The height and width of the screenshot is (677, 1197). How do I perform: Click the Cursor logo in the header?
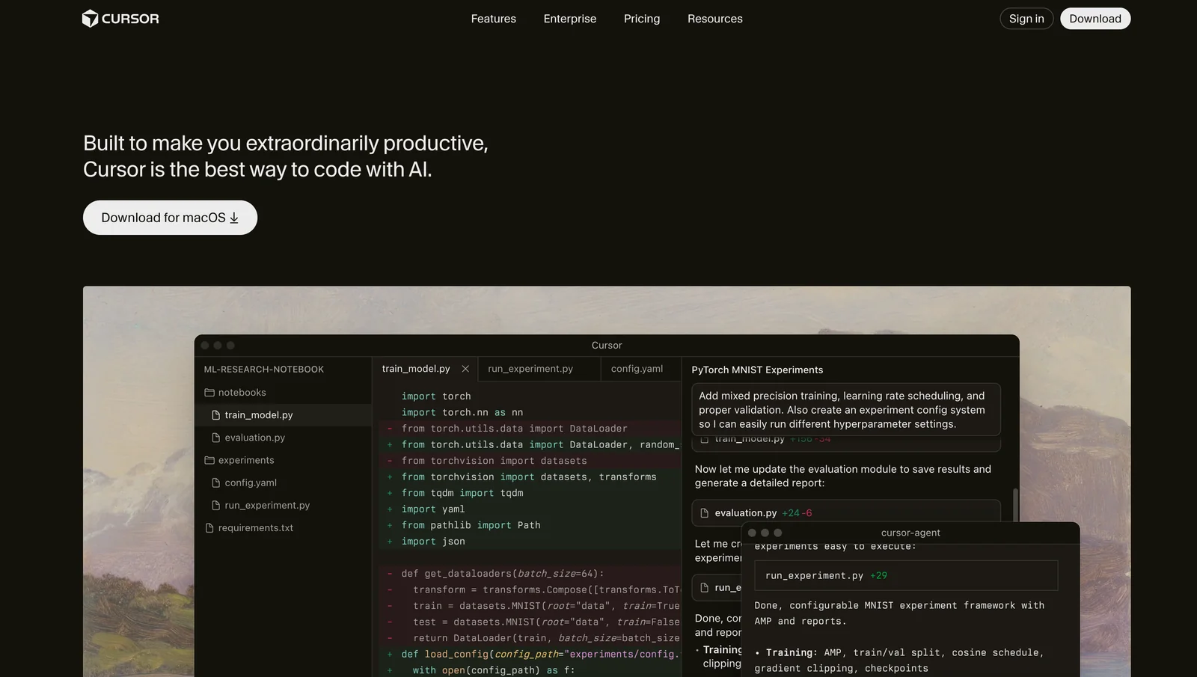click(x=120, y=19)
